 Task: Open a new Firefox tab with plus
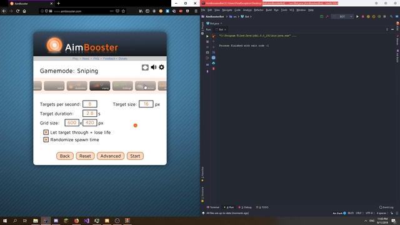(x=58, y=3)
